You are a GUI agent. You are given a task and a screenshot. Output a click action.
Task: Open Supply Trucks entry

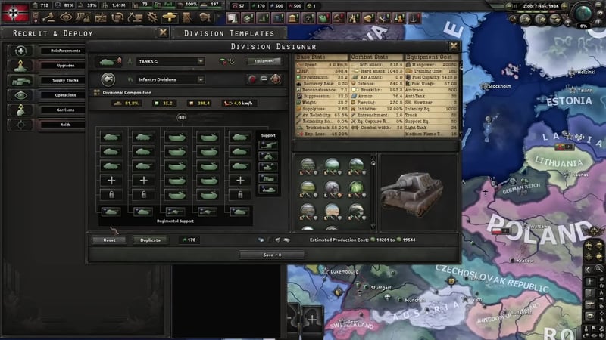point(63,80)
